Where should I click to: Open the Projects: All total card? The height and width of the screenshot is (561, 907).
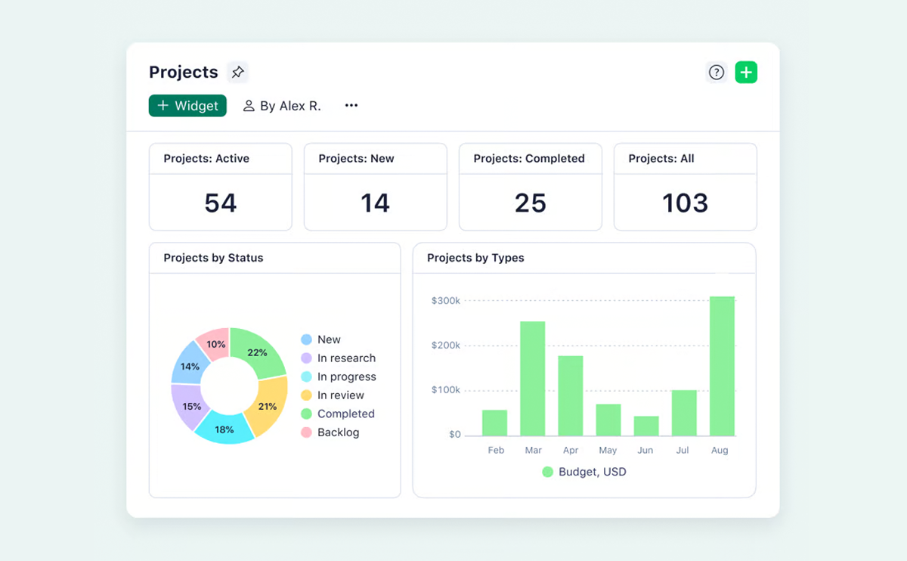(686, 187)
